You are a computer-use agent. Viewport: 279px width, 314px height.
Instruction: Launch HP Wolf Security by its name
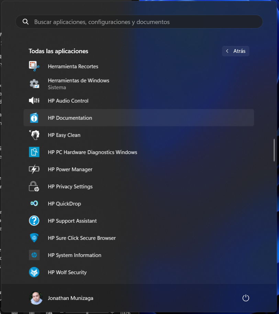click(67, 272)
